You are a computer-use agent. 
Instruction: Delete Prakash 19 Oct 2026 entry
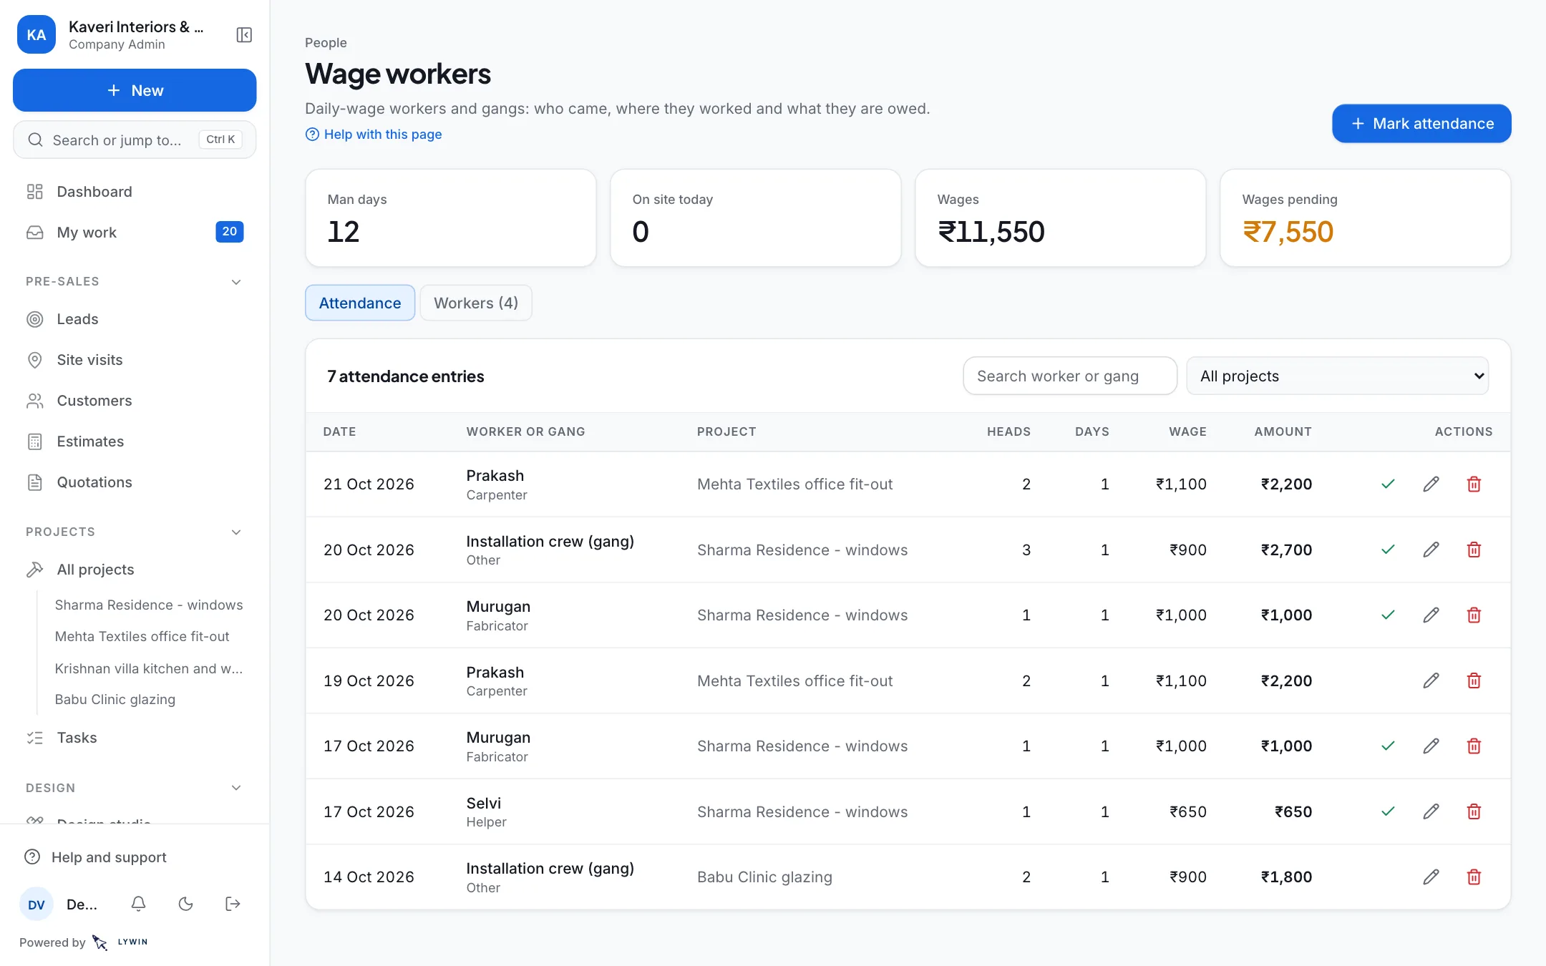click(1474, 680)
